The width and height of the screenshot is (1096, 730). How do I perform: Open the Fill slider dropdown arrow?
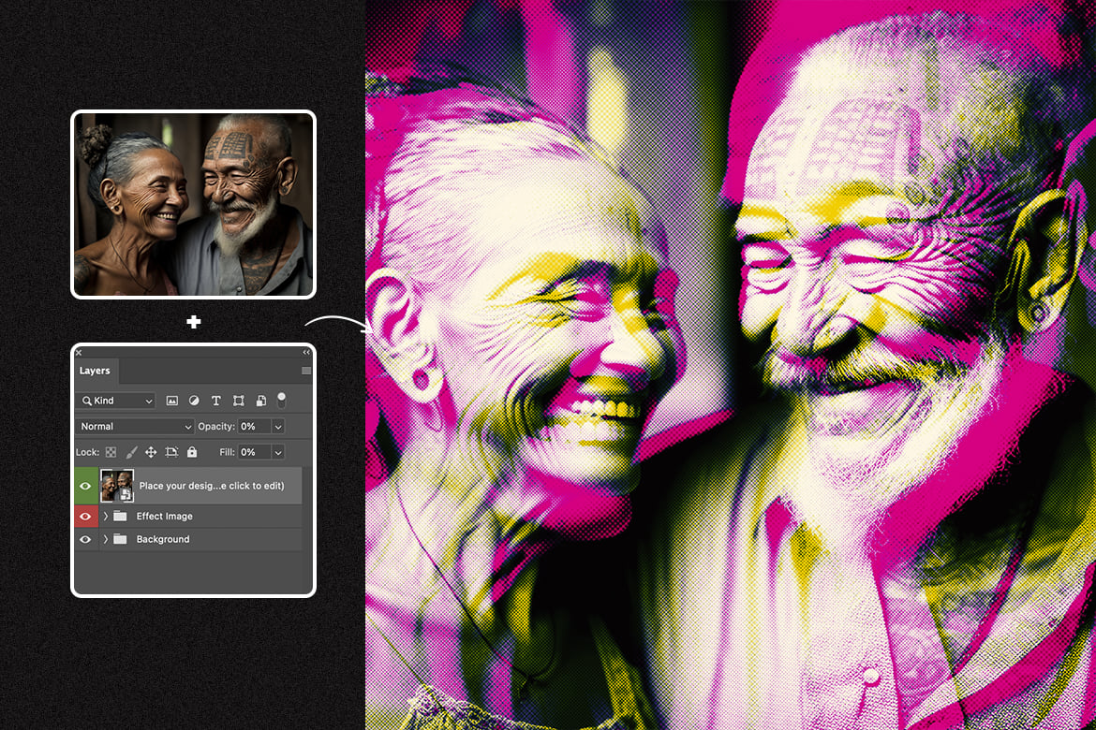pyautogui.click(x=278, y=453)
